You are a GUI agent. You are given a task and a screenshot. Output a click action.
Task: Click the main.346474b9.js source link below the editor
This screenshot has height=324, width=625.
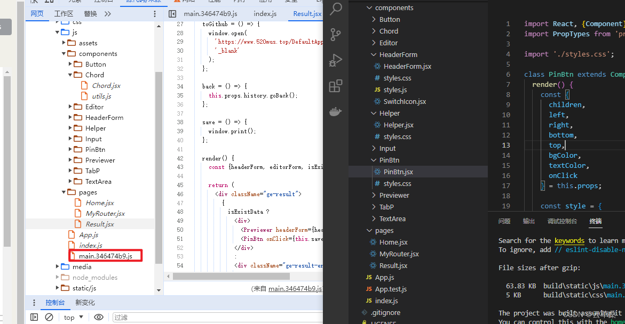click(x=295, y=288)
